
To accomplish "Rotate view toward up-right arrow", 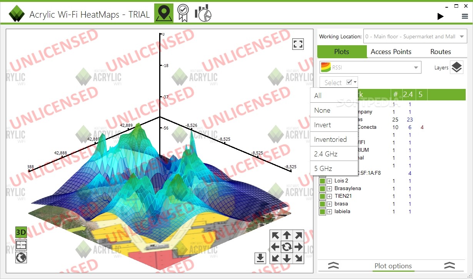I will click(298, 235).
